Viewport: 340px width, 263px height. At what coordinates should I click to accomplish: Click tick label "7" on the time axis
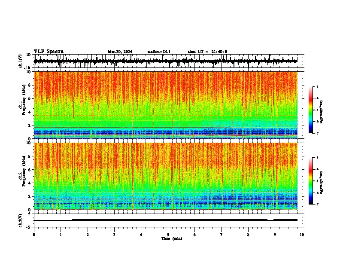coord(222,235)
